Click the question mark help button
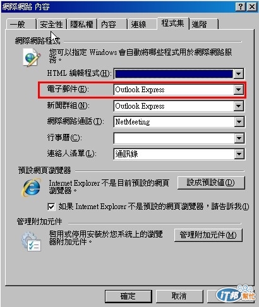 [x=241, y=7]
